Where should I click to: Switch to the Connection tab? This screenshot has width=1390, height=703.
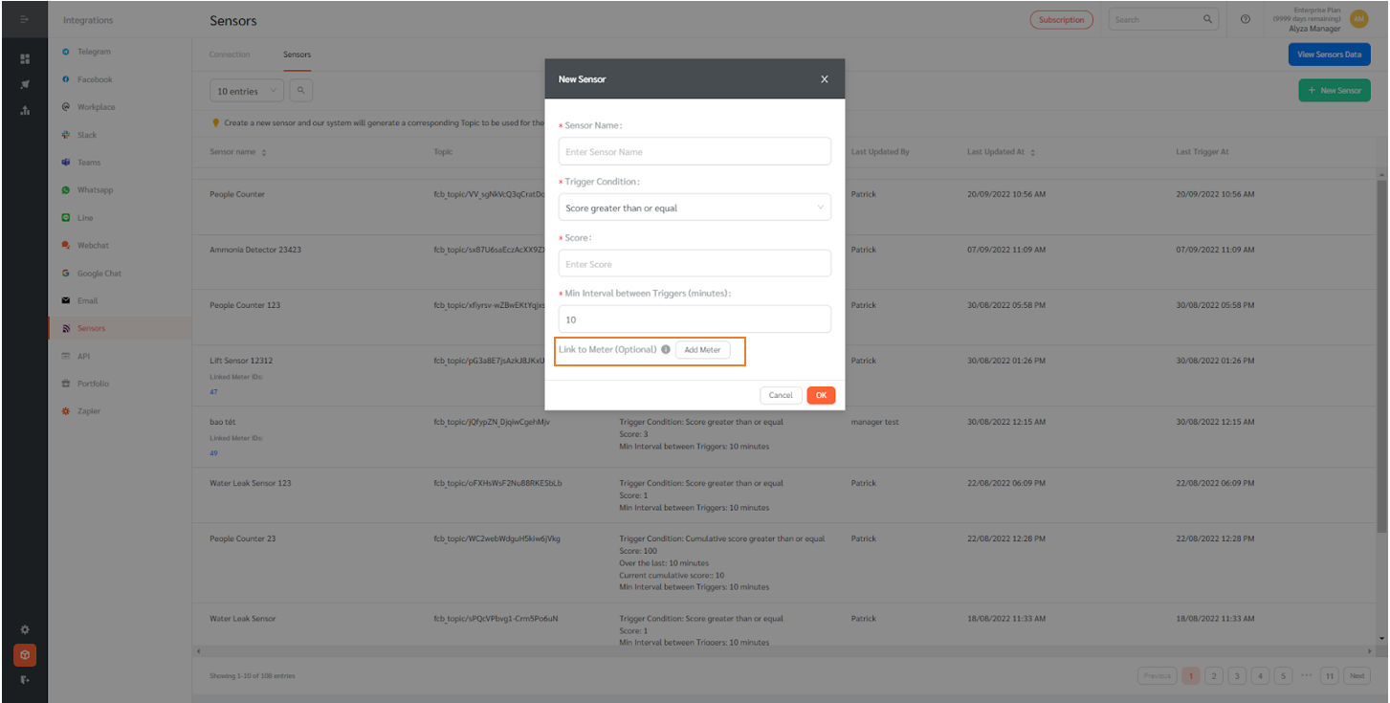(230, 55)
